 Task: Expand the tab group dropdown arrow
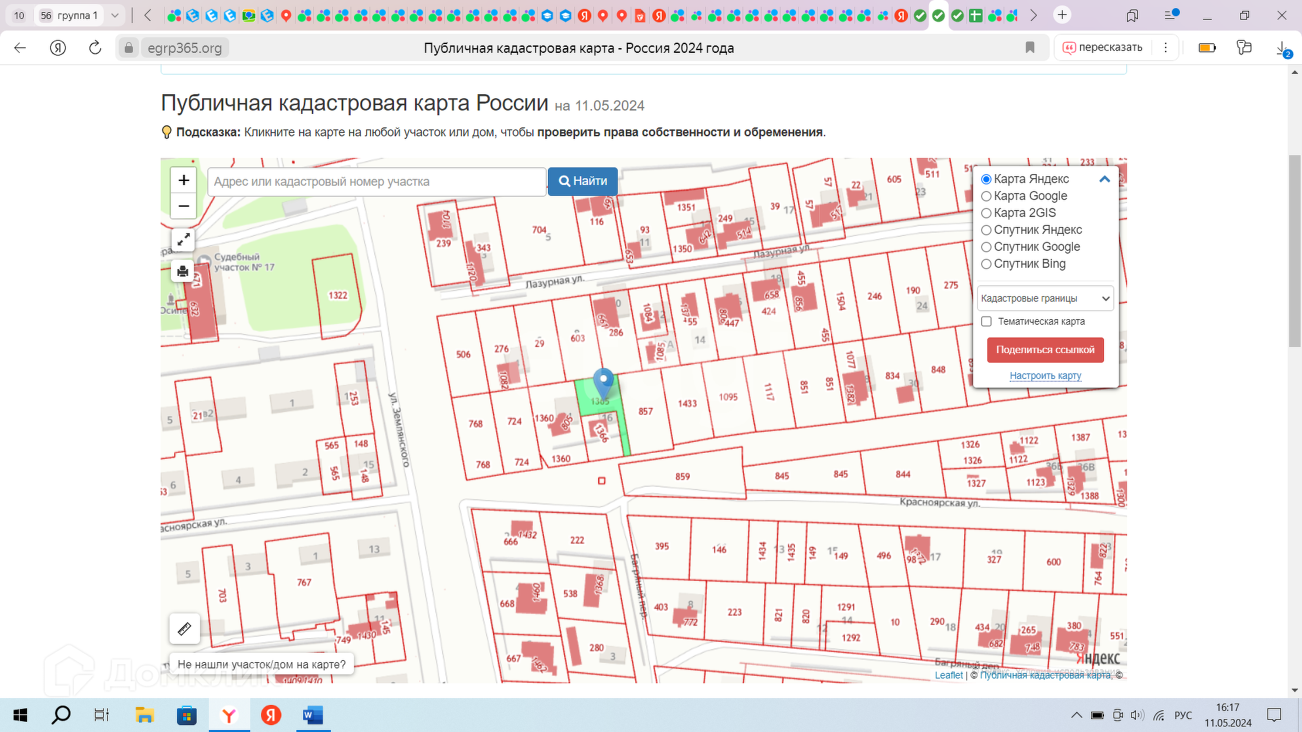click(x=115, y=15)
